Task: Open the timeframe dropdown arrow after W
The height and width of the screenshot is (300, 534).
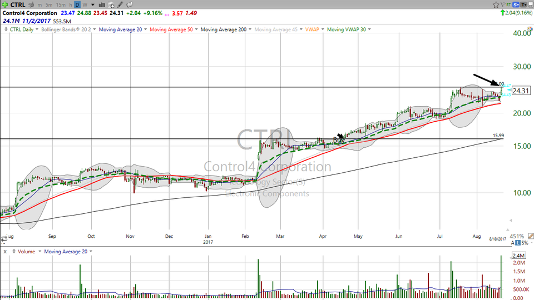Action: (x=93, y=5)
